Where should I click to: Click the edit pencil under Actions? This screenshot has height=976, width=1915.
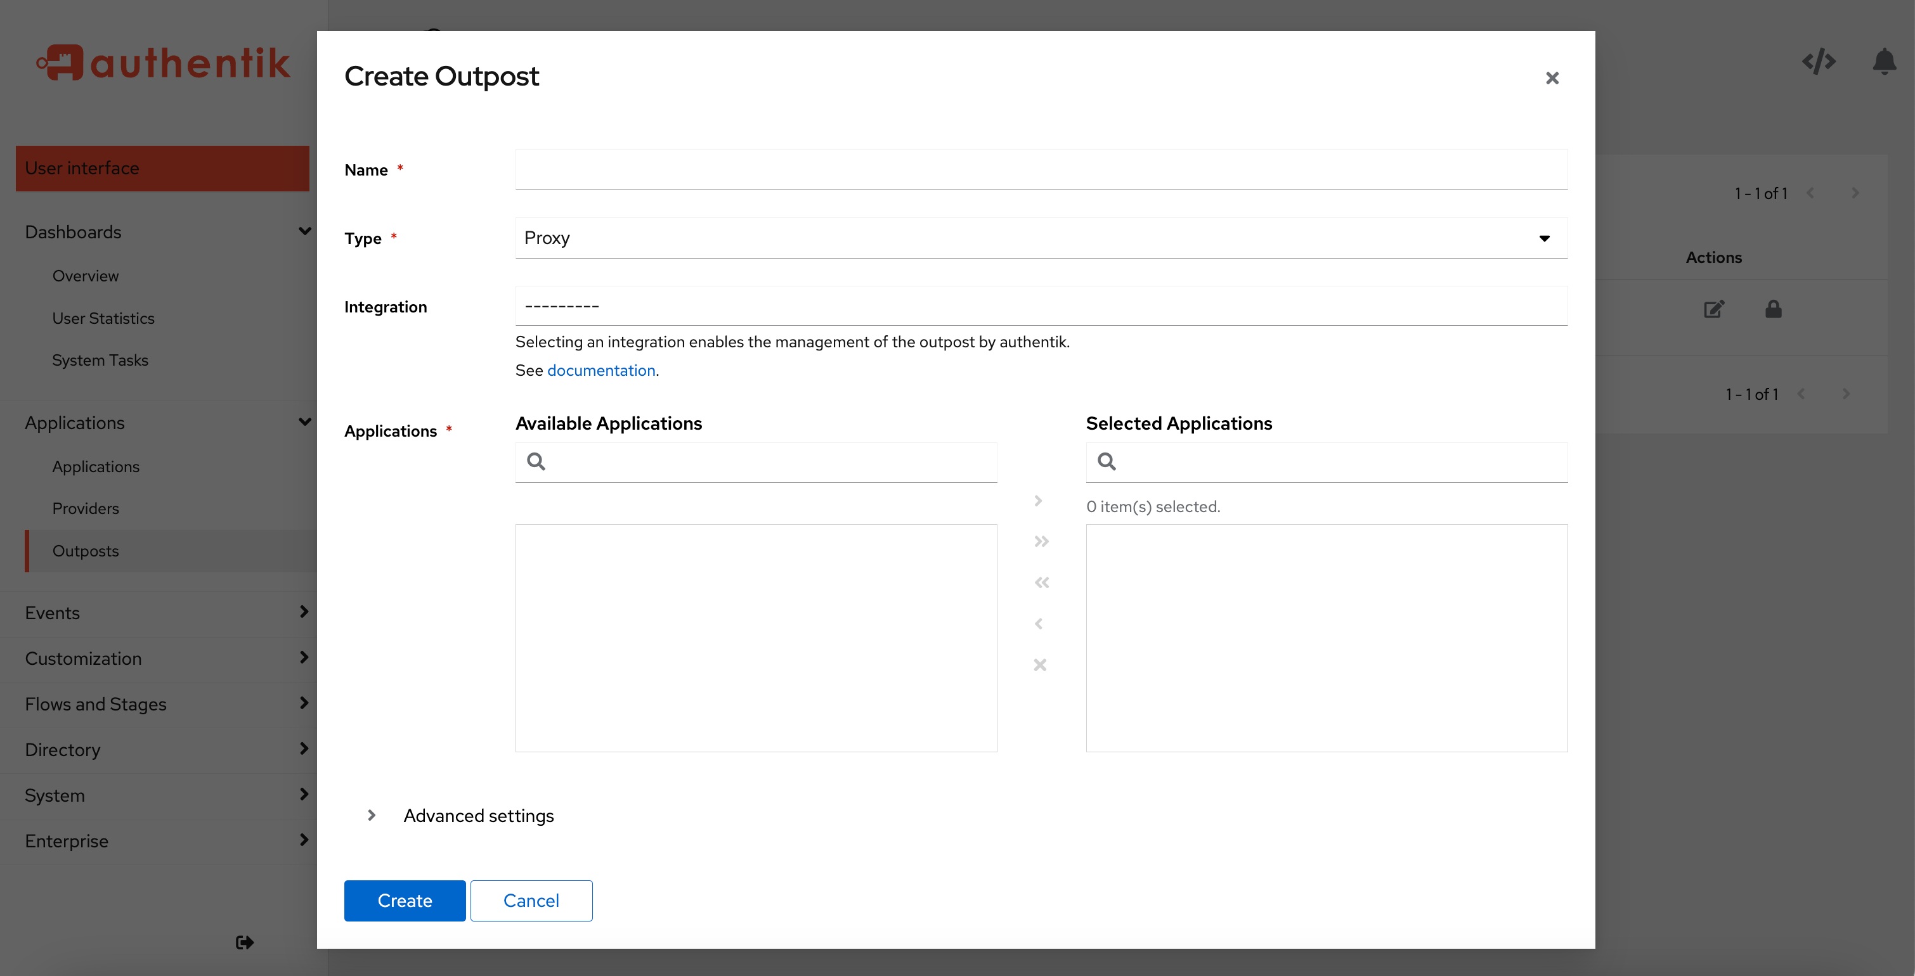1713,309
